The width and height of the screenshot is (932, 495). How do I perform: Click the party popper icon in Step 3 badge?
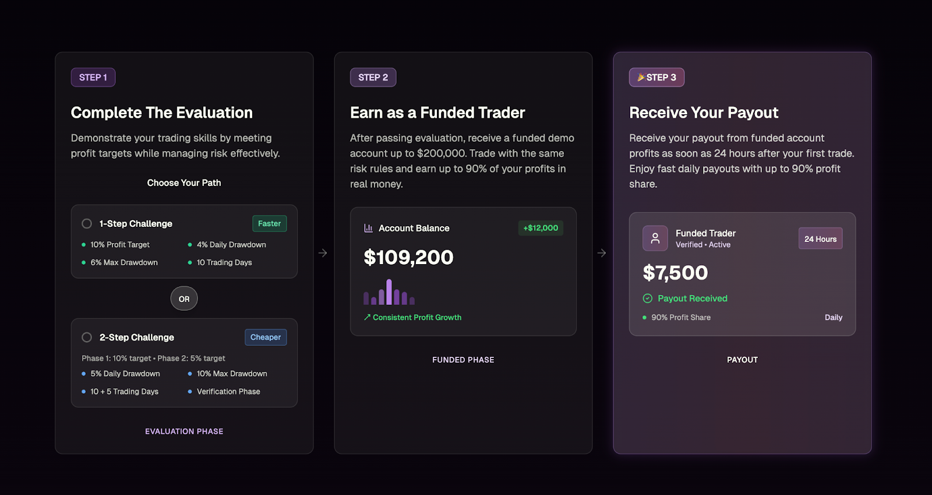[641, 77]
